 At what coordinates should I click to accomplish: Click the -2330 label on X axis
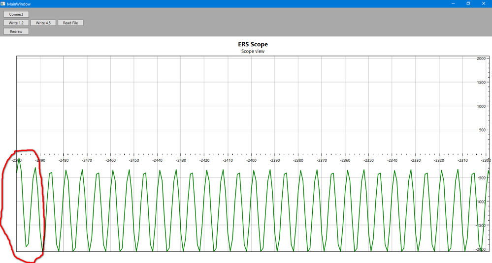point(416,160)
